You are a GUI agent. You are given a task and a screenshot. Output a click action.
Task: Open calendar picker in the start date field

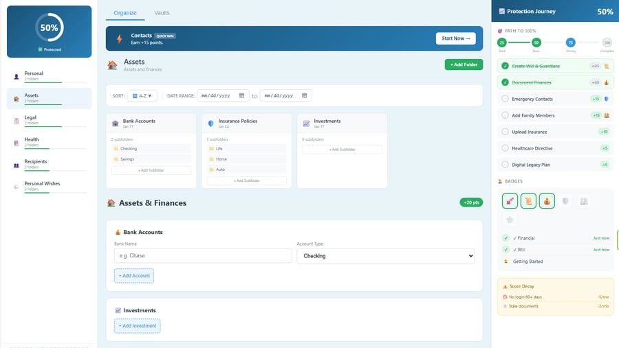pyautogui.click(x=241, y=95)
